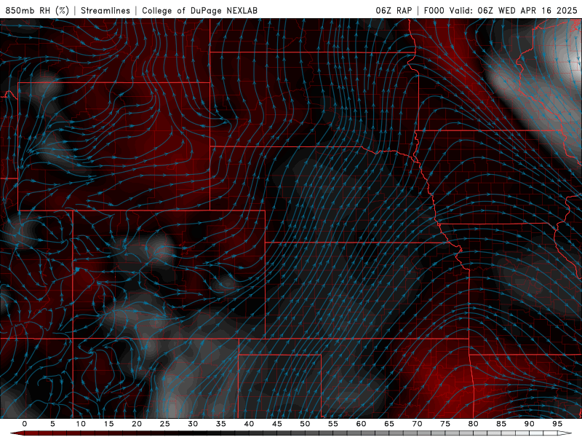Select the 70 label on the RH scale

(417, 424)
